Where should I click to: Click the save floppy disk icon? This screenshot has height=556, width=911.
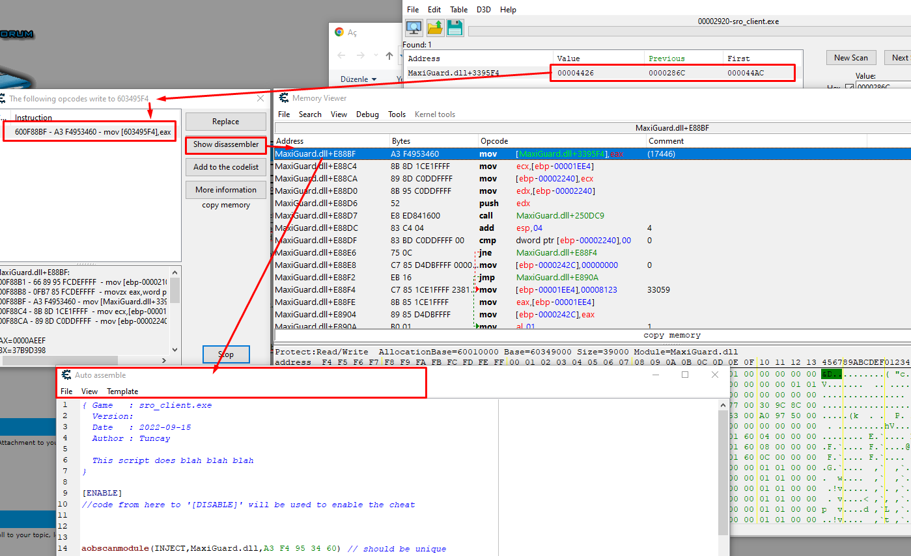coord(455,27)
